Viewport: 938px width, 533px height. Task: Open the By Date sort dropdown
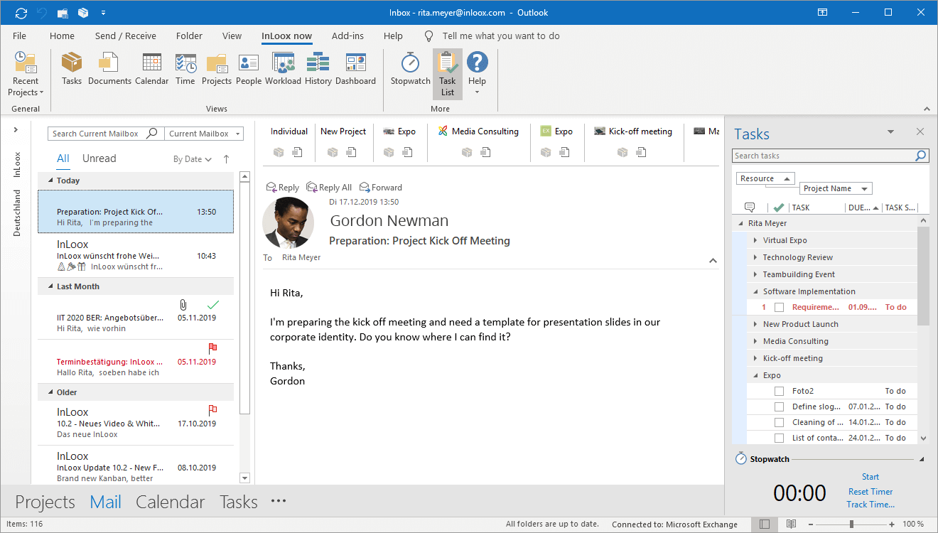coord(193,159)
